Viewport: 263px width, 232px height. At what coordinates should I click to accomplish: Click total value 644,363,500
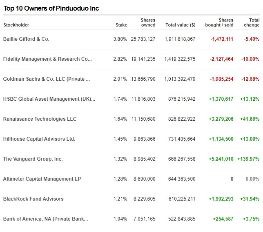click(x=182, y=179)
